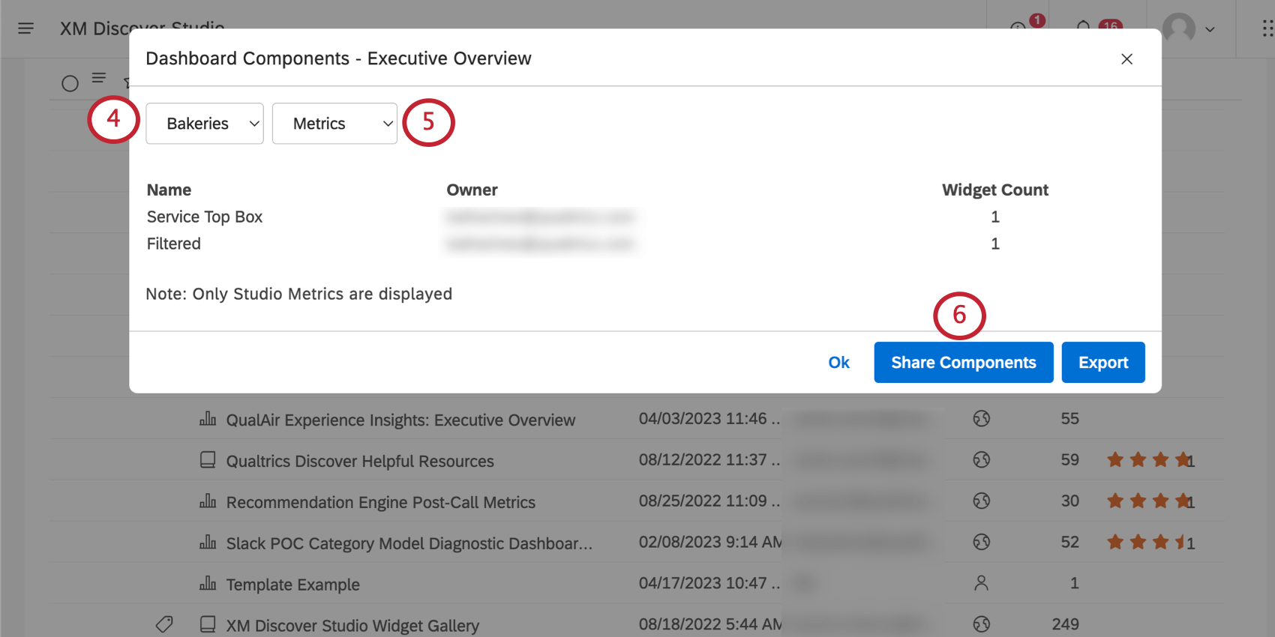Click the Export button
This screenshot has width=1275, height=637.
(x=1102, y=363)
